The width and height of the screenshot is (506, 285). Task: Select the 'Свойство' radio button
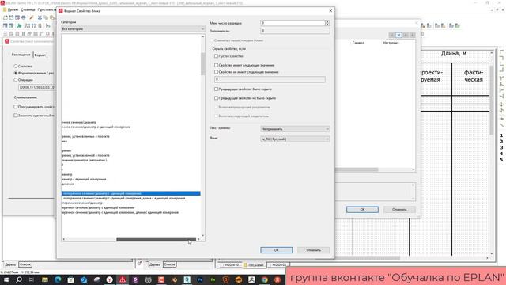tap(16, 66)
